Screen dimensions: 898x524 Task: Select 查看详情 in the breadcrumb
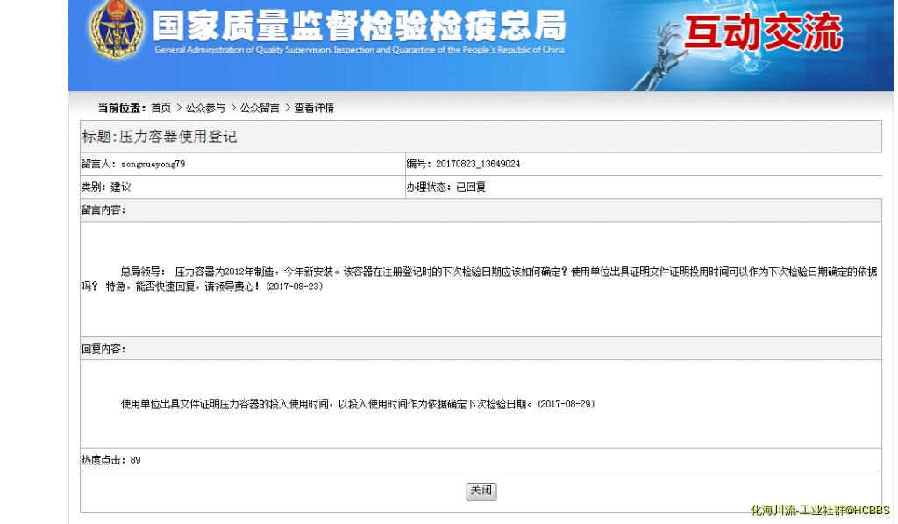(314, 108)
